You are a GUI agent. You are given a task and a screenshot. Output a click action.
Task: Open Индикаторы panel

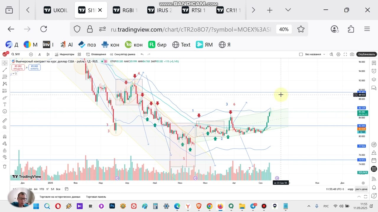pos(64,54)
